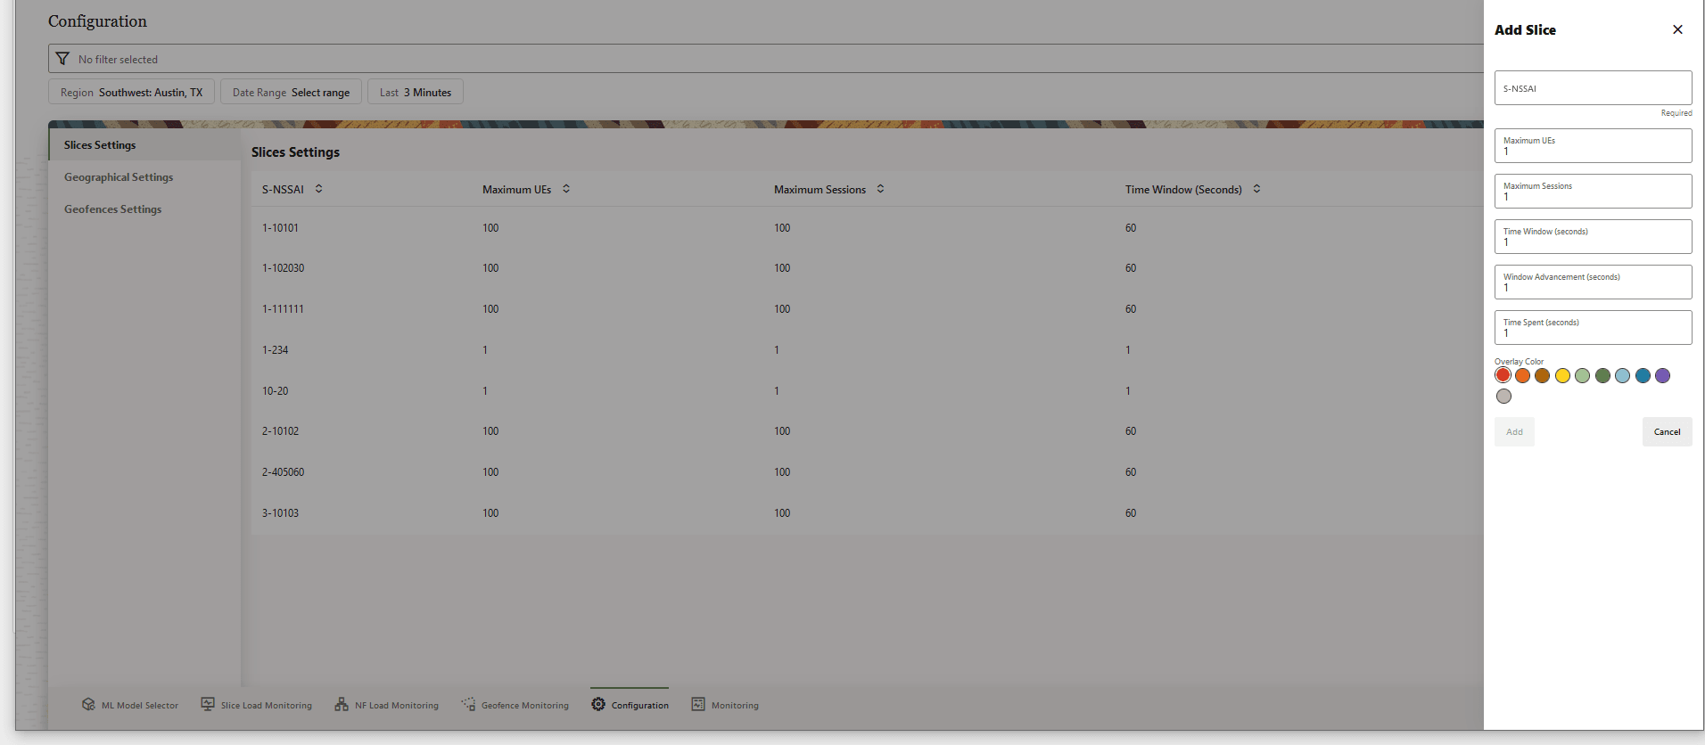Image resolution: width=1705 pixels, height=745 pixels.
Task: Click the Geofence Monitoring icon
Action: pos(468,704)
